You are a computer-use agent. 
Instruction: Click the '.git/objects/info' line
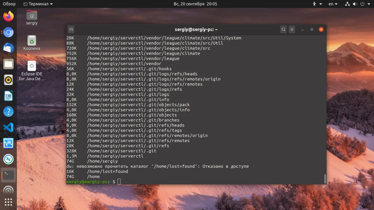point(128,110)
